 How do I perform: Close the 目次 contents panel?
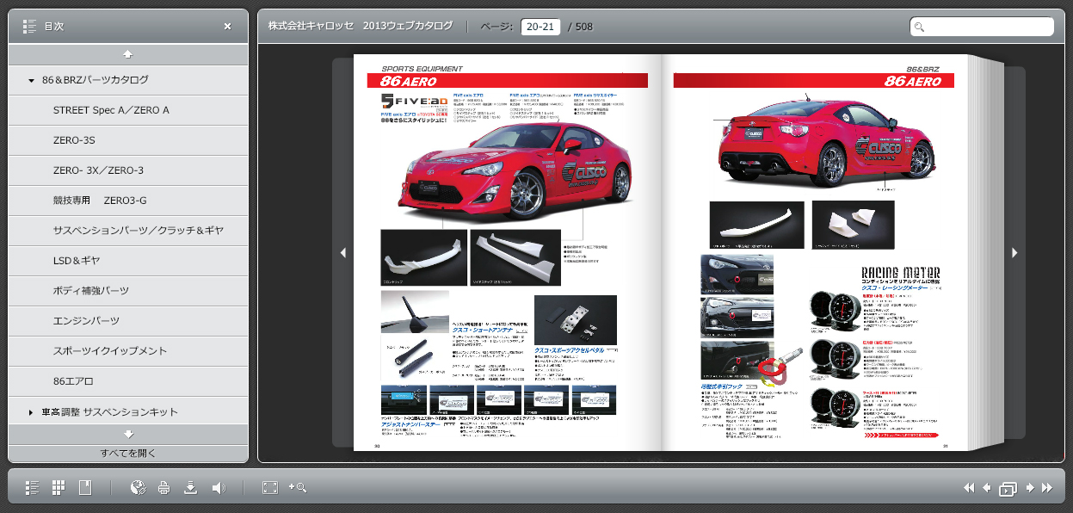pyautogui.click(x=227, y=27)
